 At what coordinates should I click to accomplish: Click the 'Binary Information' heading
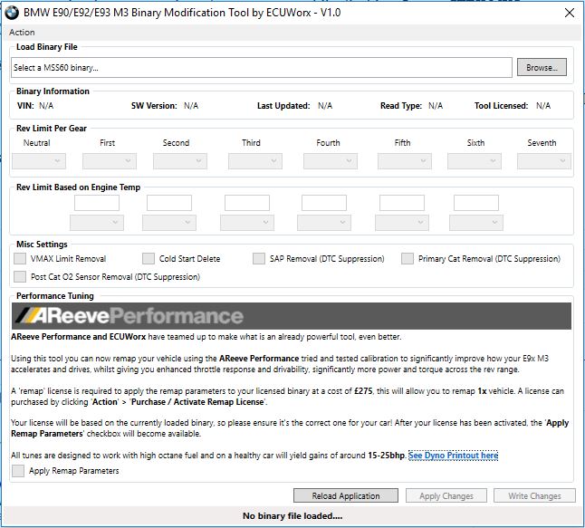pos(53,91)
